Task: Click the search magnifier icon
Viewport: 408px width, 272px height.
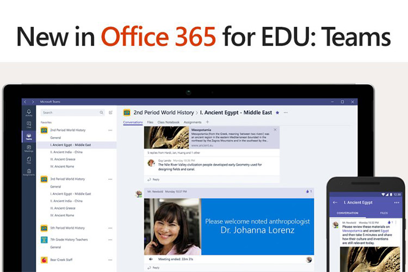Action: point(102,113)
